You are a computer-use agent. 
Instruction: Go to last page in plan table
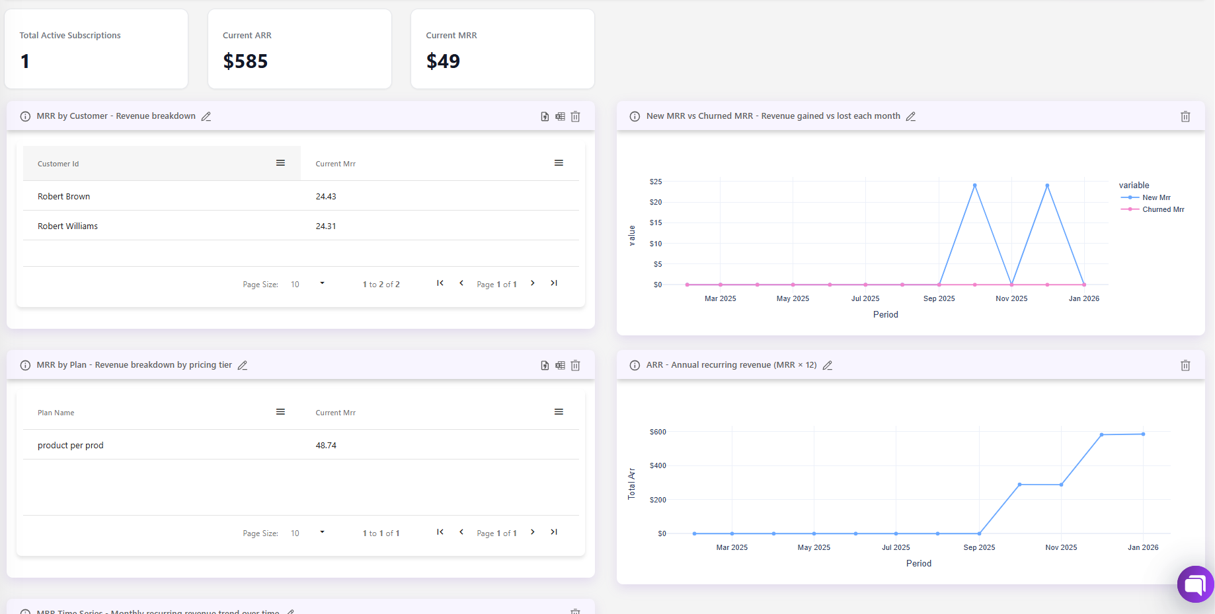tap(554, 532)
